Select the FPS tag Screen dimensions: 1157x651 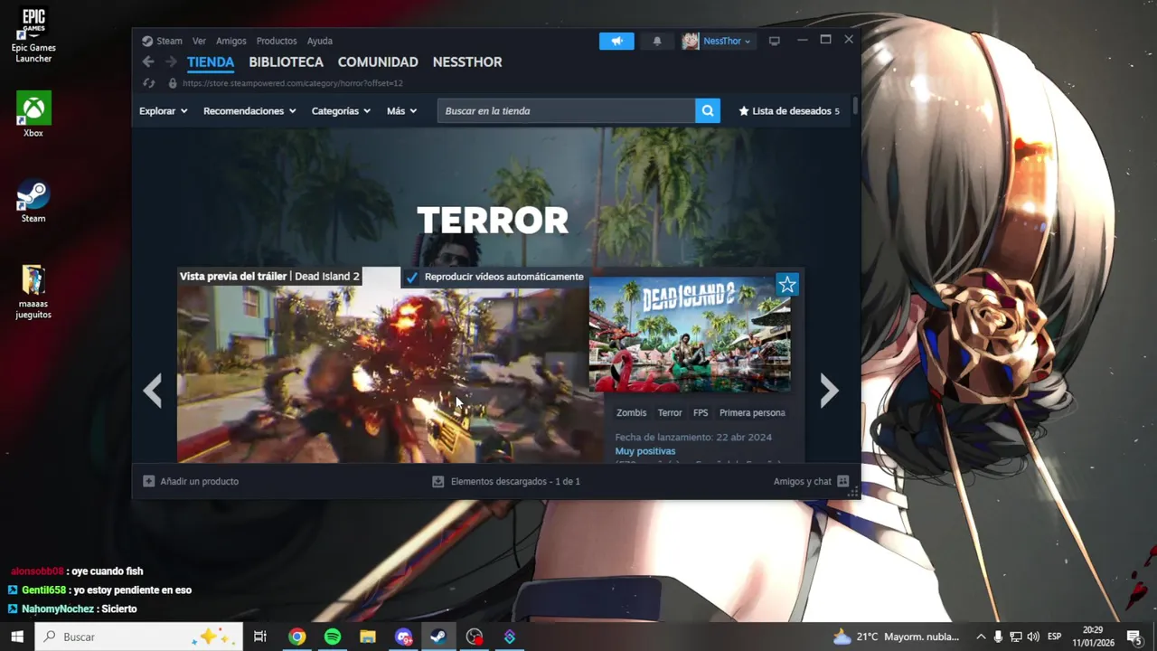pos(701,412)
